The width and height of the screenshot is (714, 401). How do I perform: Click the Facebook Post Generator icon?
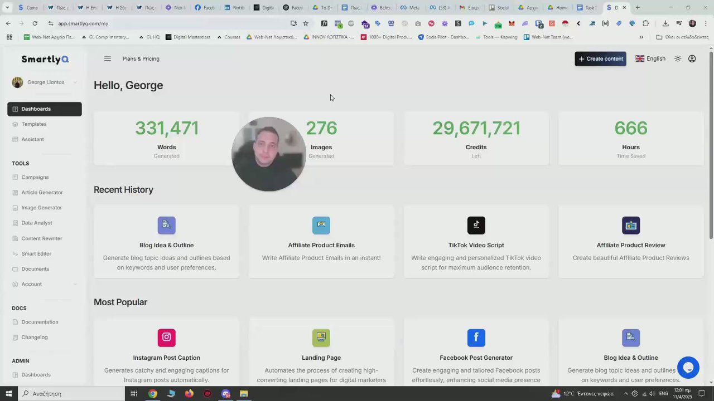click(x=476, y=338)
